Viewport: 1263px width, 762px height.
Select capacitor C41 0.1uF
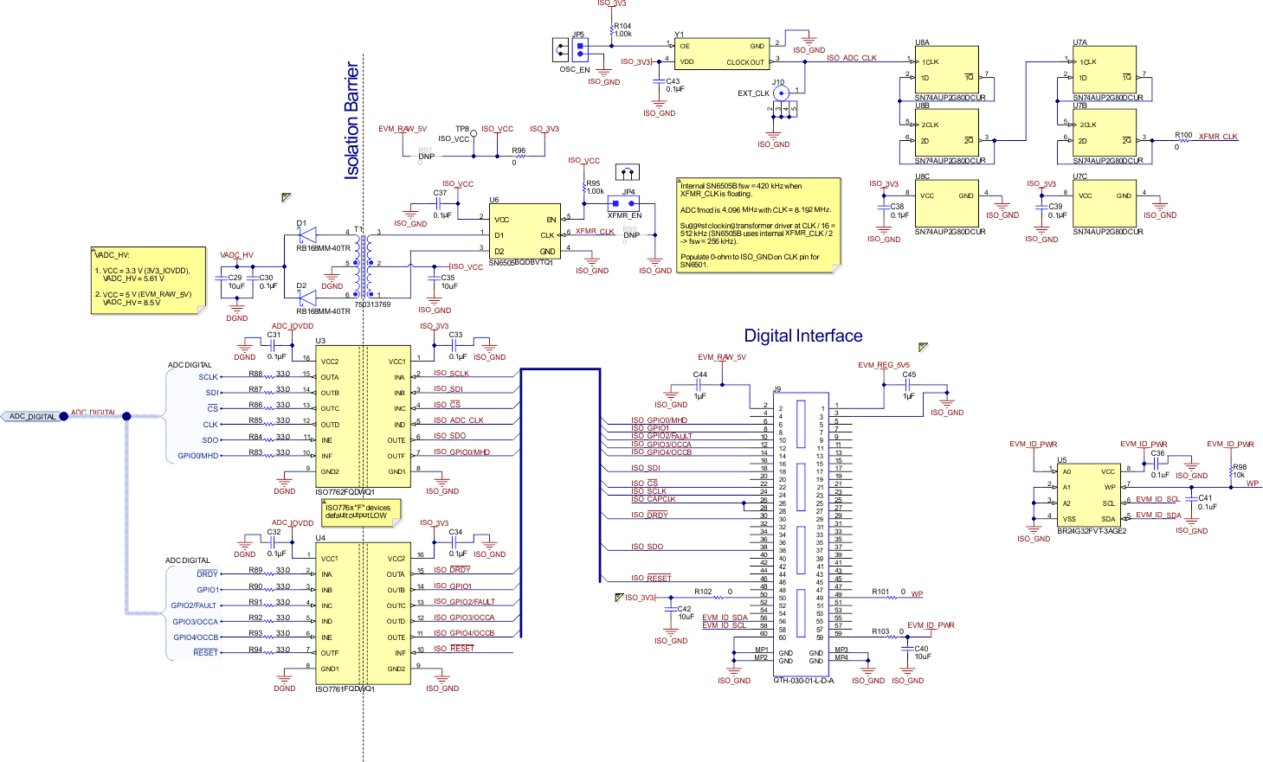(x=1192, y=500)
